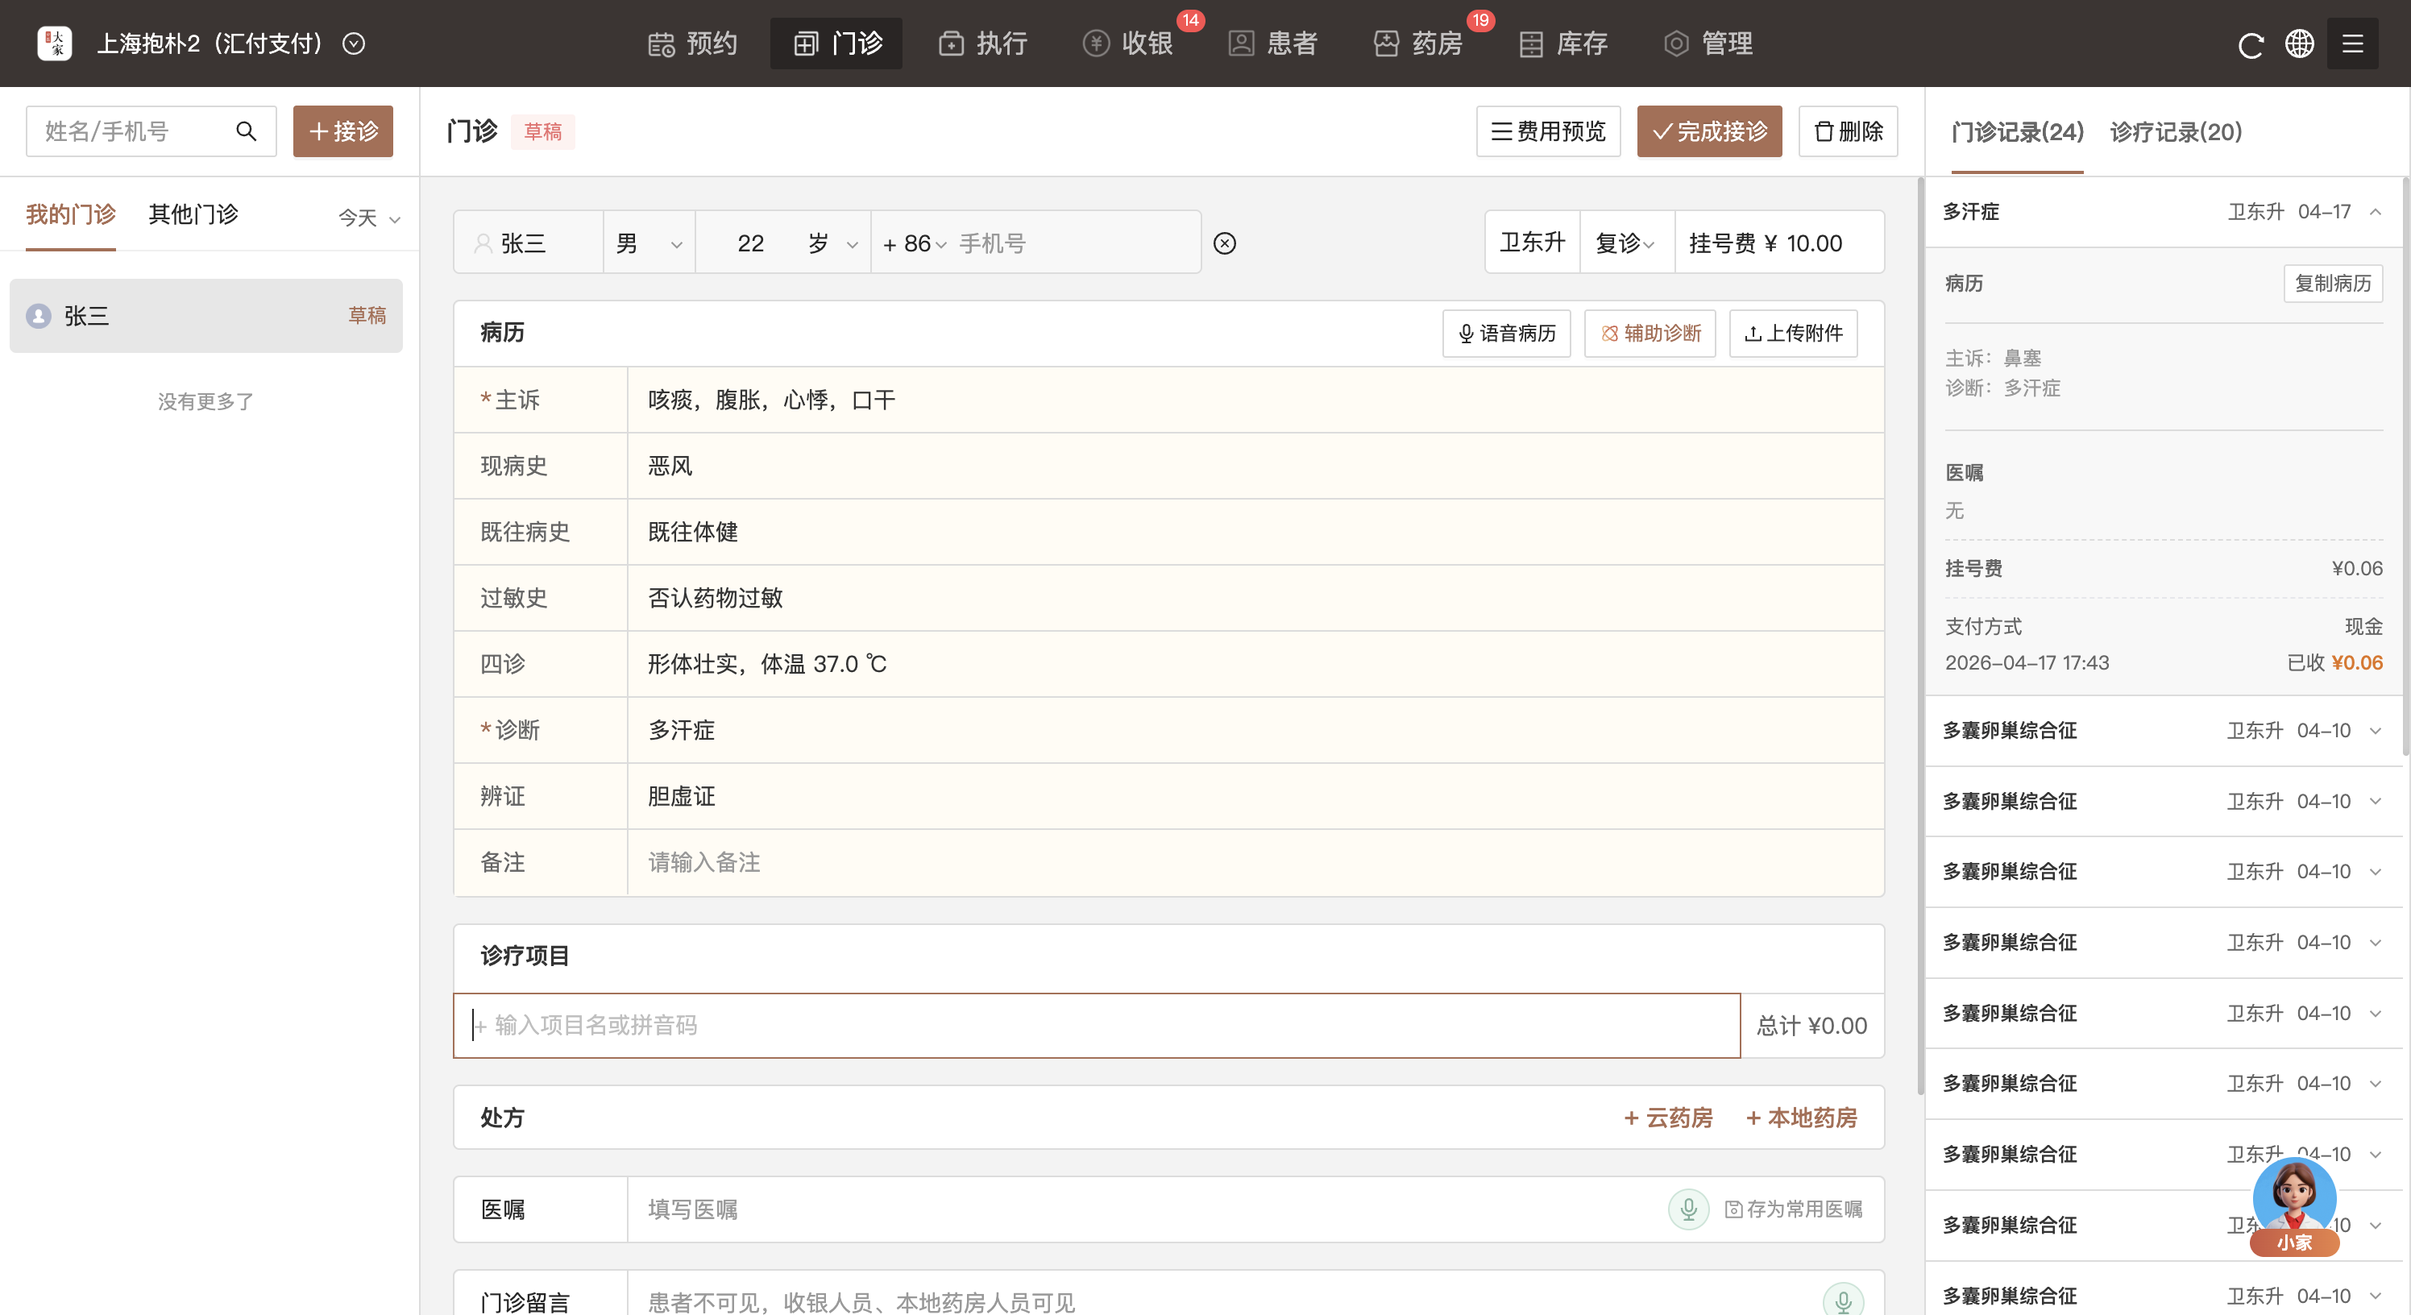Clear patient info with circled X icon
This screenshot has width=2411, height=1315.
pyautogui.click(x=1224, y=243)
